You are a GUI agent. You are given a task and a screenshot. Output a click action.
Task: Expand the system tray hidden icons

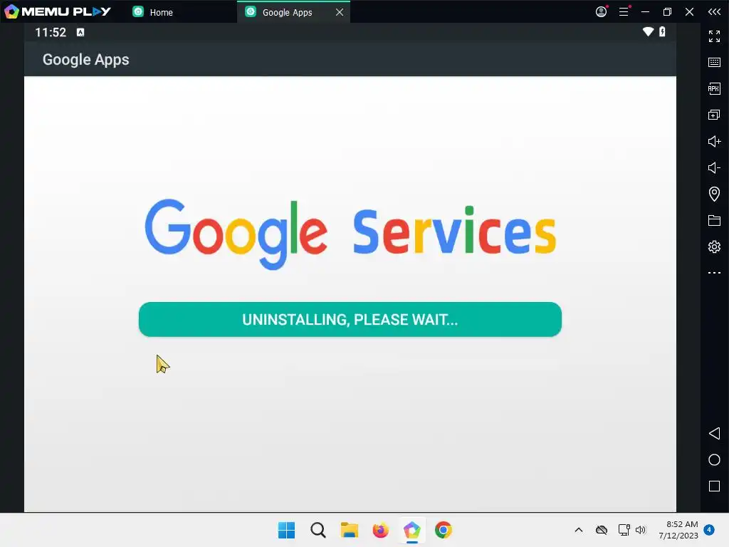point(579,530)
